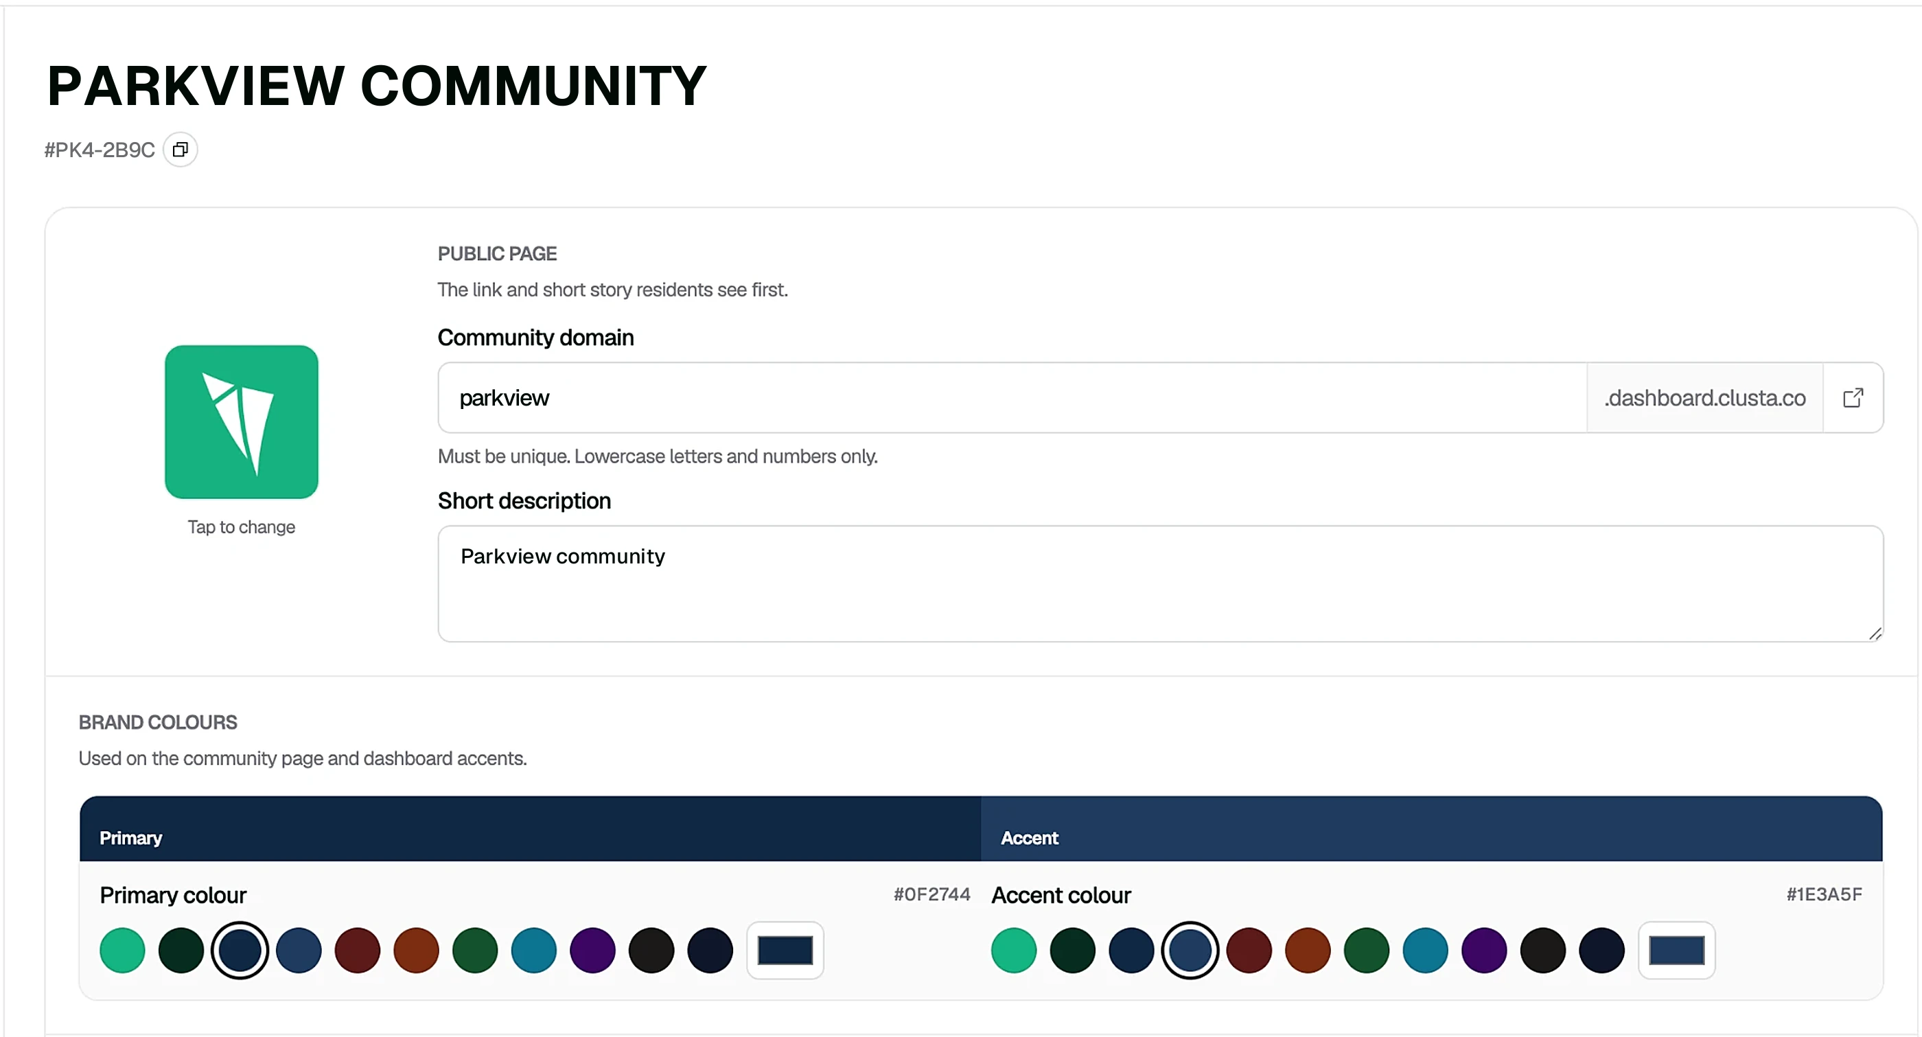Open community domain in new tab icon
Image resolution: width=1922 pixels, height=1037 pixels.
coord(1853,397)
